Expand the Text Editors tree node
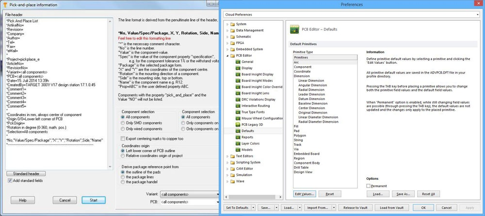Viewport: 485px width, 216px height. pos(227,156)
